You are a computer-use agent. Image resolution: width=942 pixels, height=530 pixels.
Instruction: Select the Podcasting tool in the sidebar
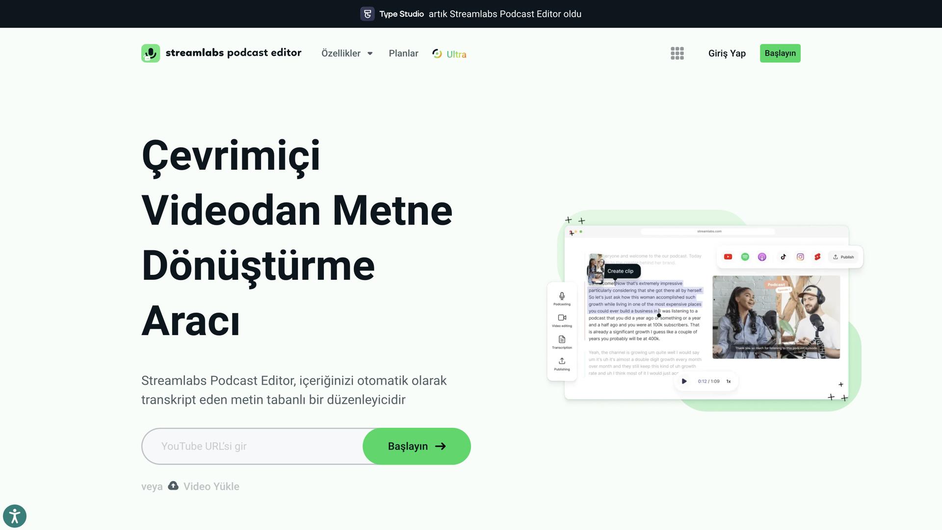[561, 299]
